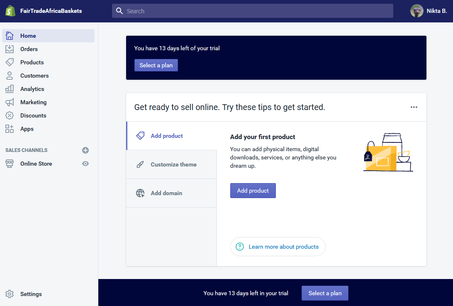Image resolution: width=453 pixels, height=306 pixels.
Task: Click the Settings gear icon
Action: click(x=10, y=294)
